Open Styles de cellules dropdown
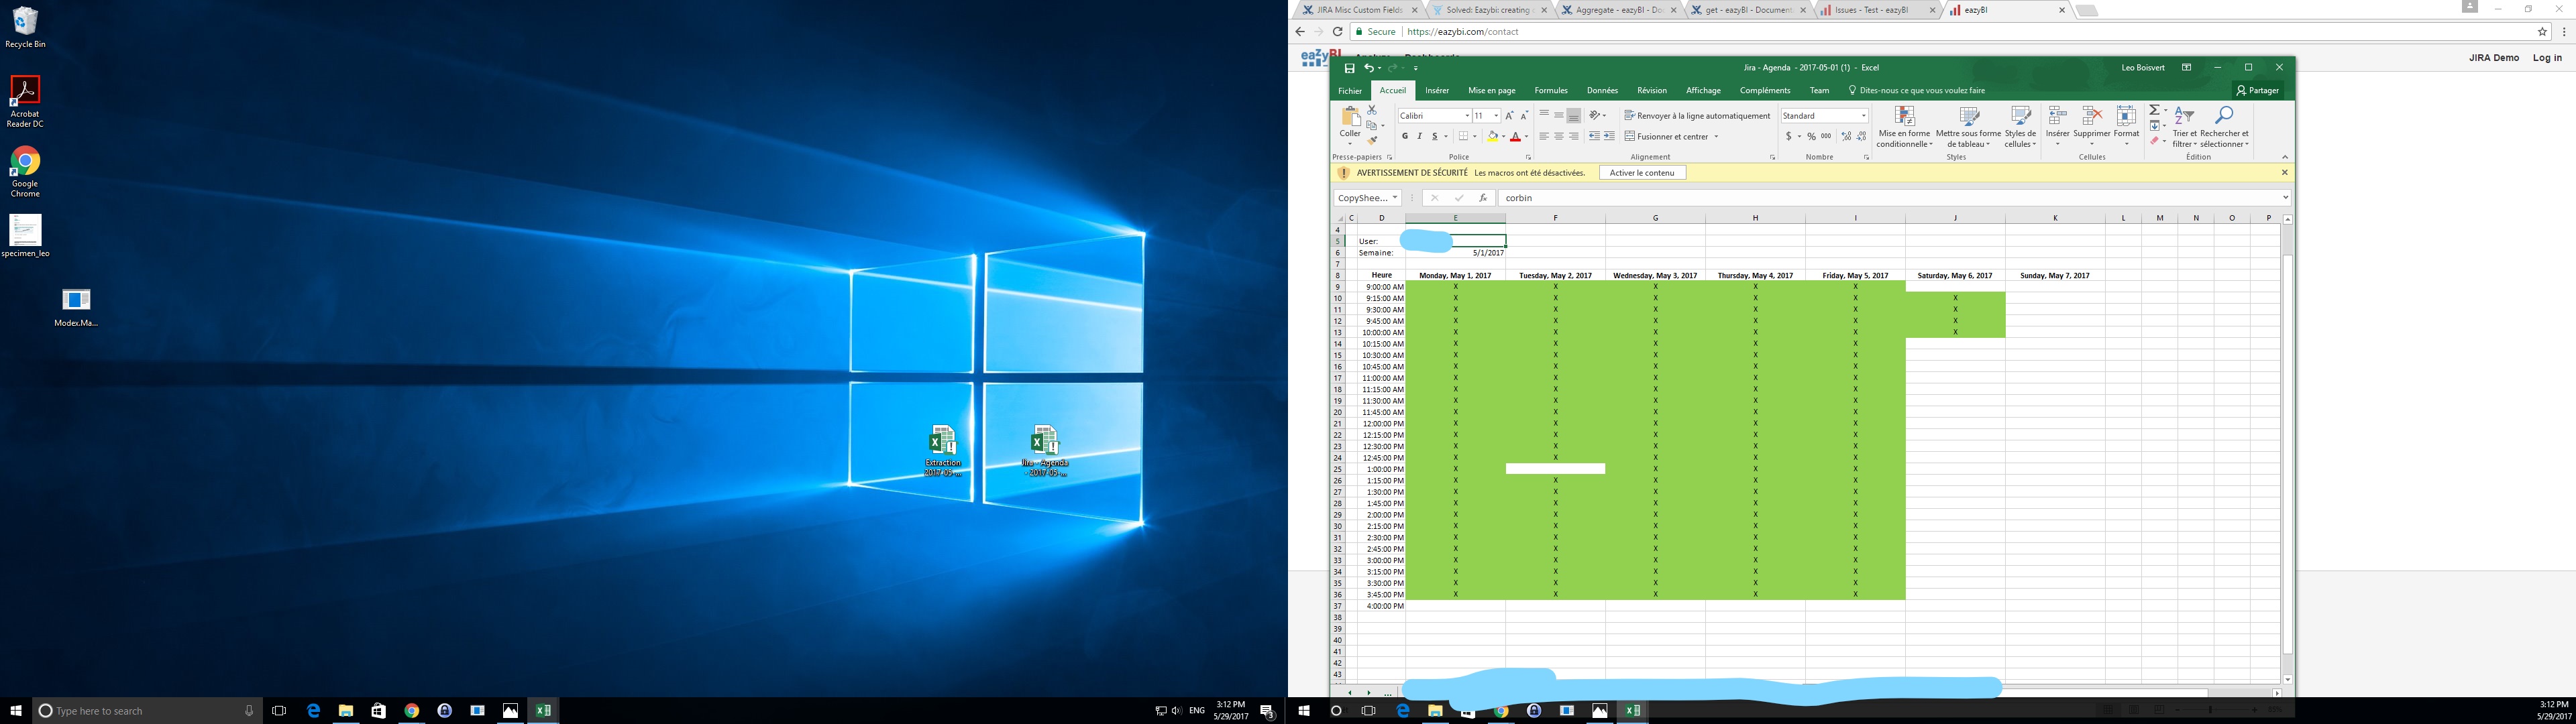This screenshot has width=2576, height=724. click(2020, 127)
